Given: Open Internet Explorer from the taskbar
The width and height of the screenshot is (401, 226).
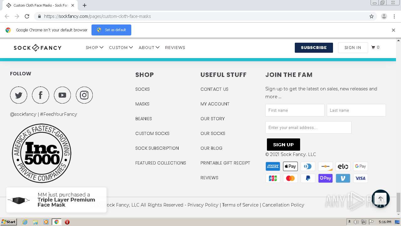Looking at the screenshot, I should click(25, 222).
